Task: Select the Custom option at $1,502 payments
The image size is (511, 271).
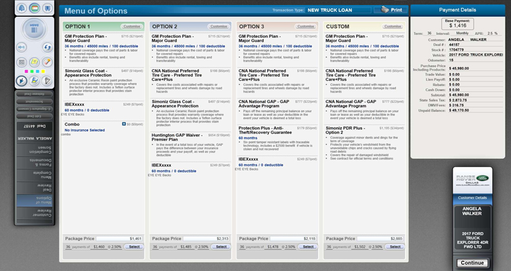Action: click(395, 247)
